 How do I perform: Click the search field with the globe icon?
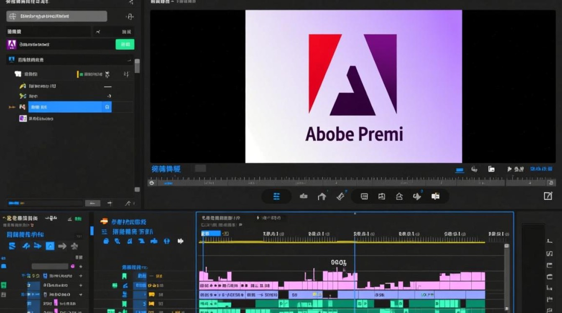(x=57, y=16)
